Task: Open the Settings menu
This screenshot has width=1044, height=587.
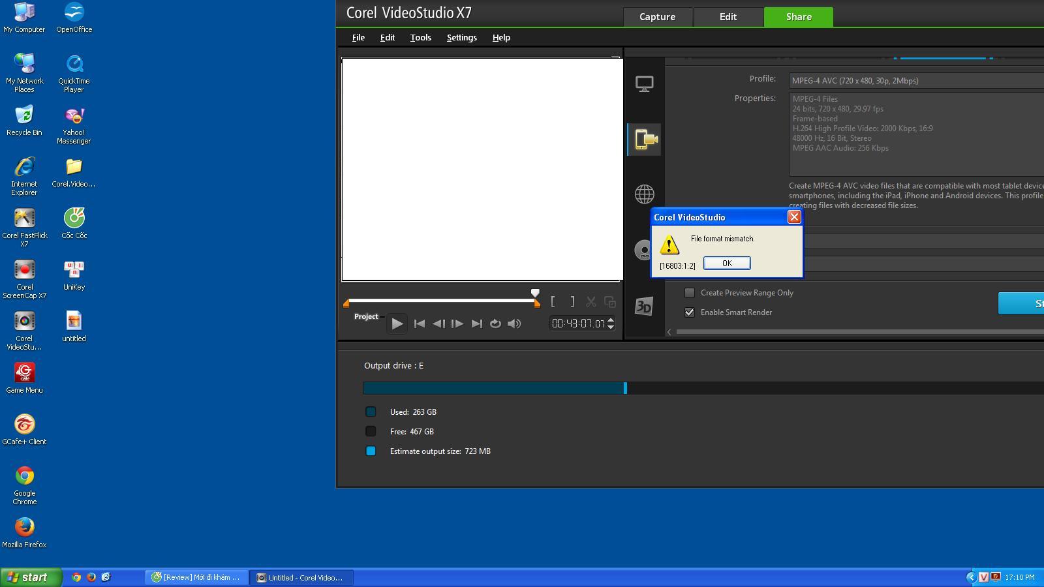Action: pos(461,37)
